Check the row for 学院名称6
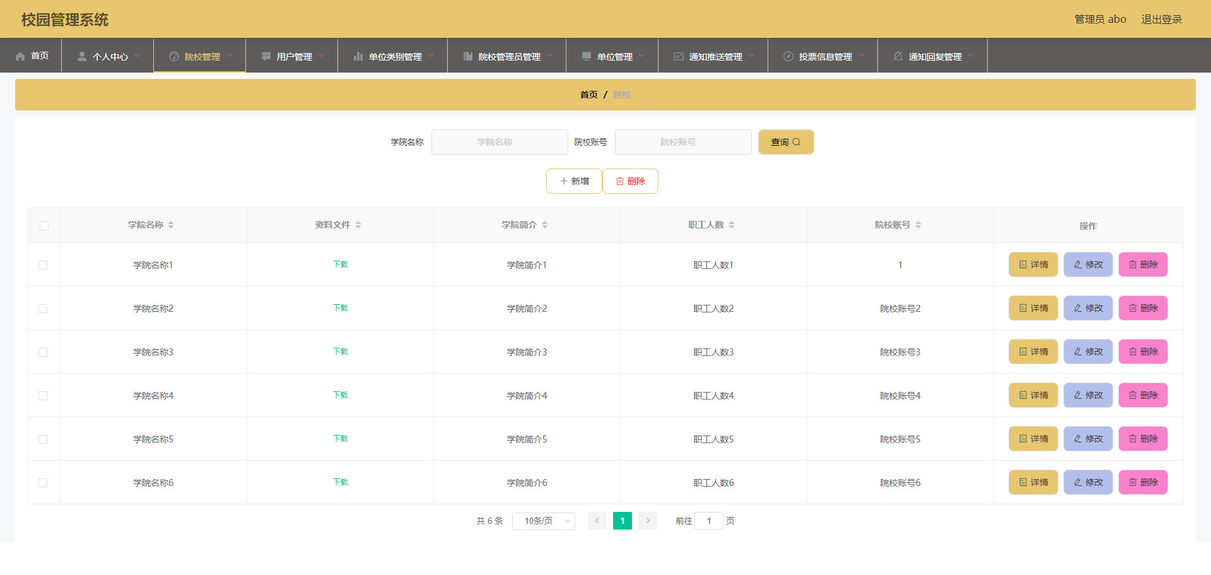This screenshot has height=575, width=1211. point(43,483)
